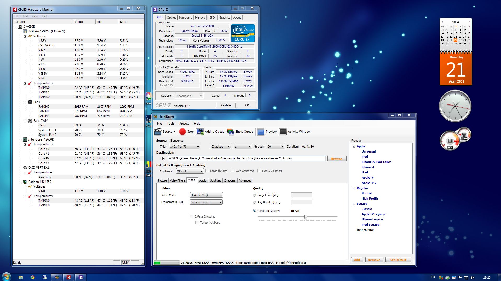
Task: Click the MSI P67A-GD55 motherboard icon
Action: [25, 31]
